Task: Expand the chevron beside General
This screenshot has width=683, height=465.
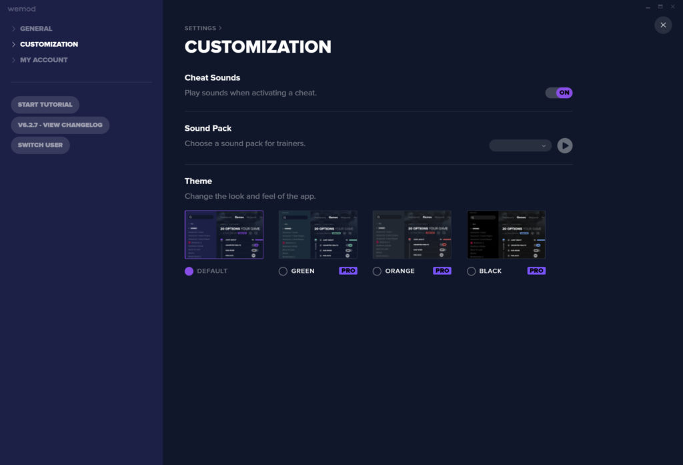Action: 13,29
